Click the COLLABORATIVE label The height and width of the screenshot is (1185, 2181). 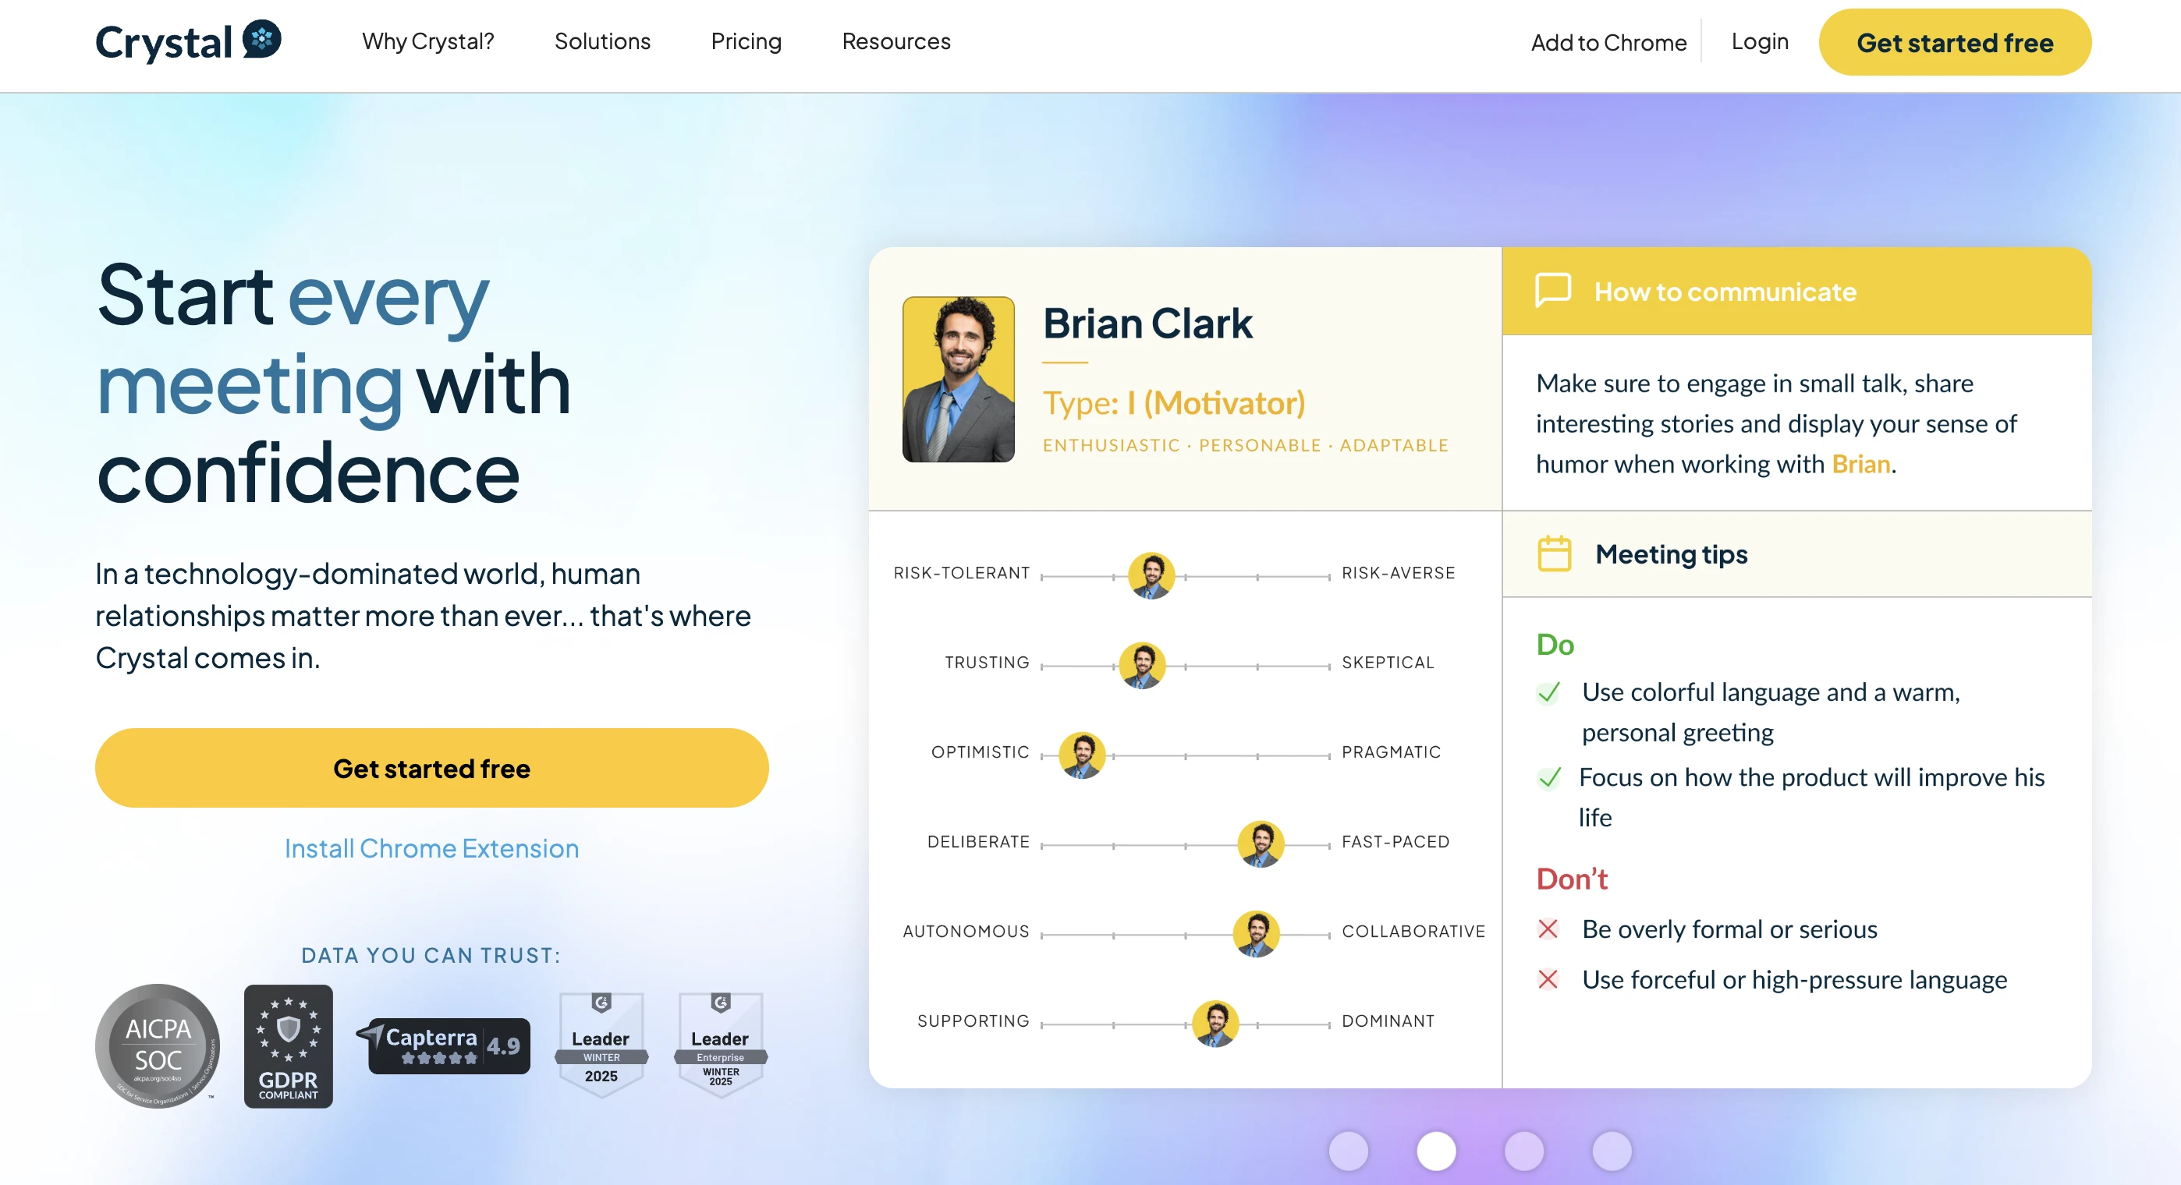pyautogui.click(x=1413, y=931)
